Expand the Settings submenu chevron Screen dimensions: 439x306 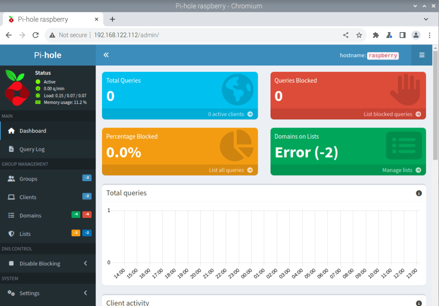coord(85,293)
